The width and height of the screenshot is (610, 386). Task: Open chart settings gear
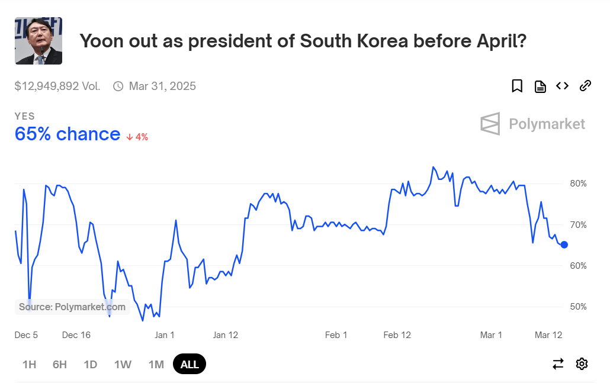click(x=582, y=364)
